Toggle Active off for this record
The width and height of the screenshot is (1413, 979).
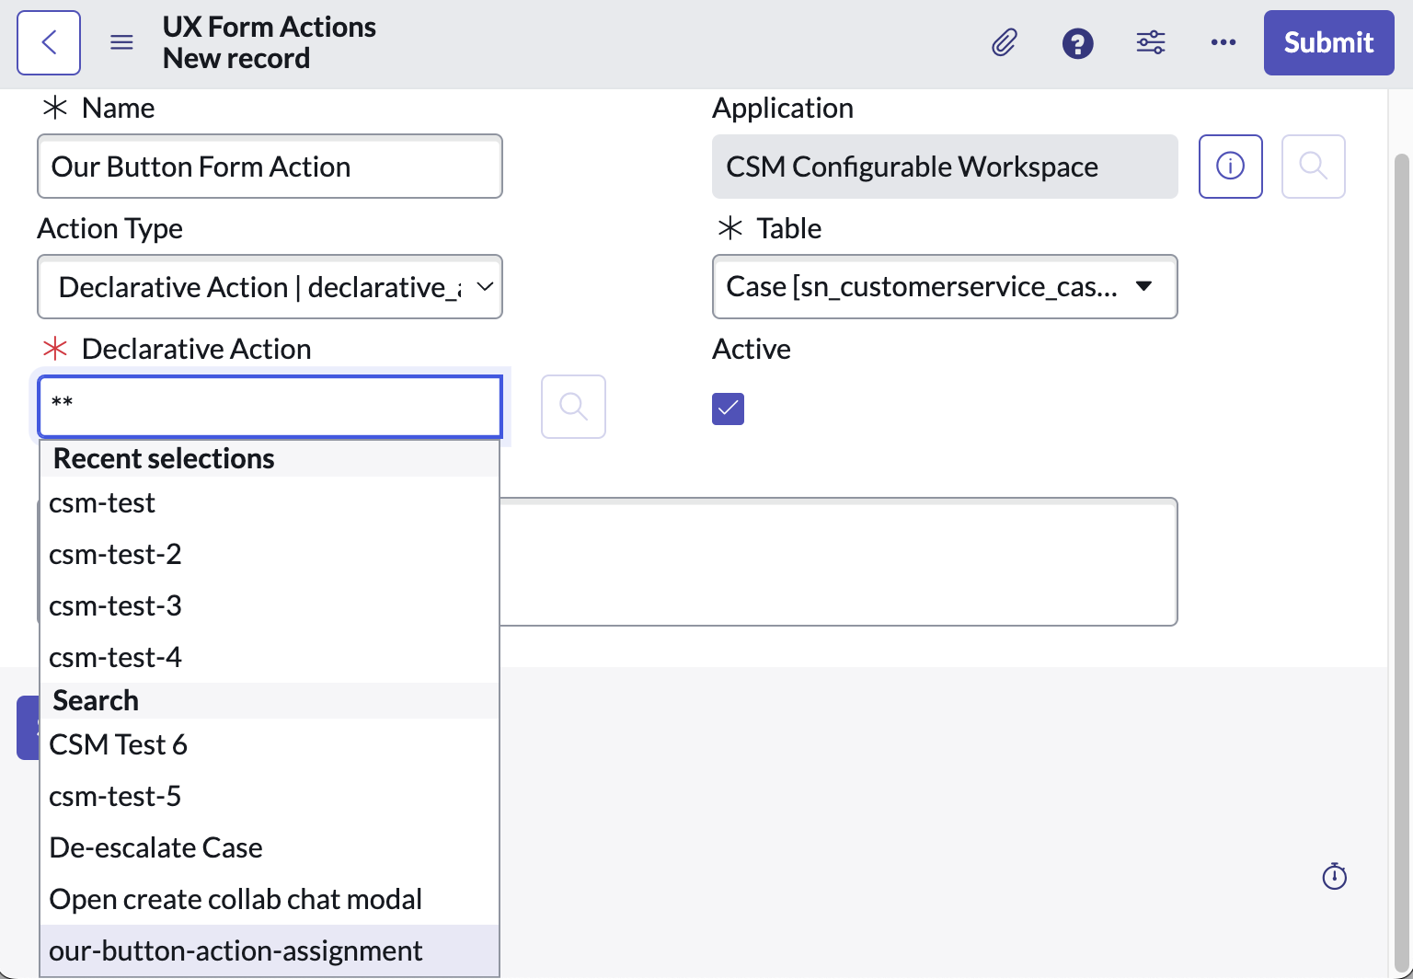point(728,409)
